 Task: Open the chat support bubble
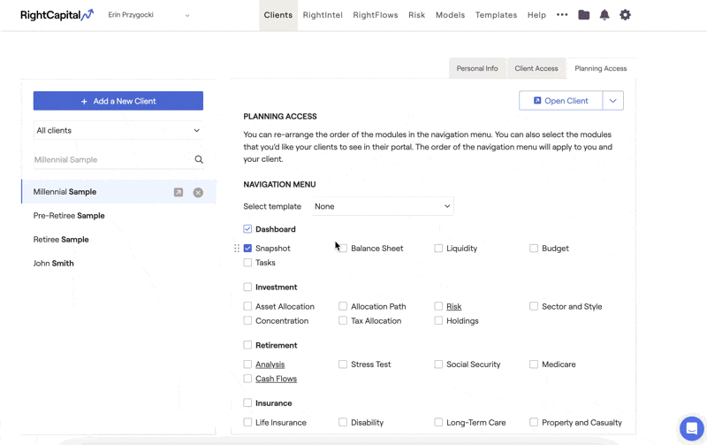692,428
